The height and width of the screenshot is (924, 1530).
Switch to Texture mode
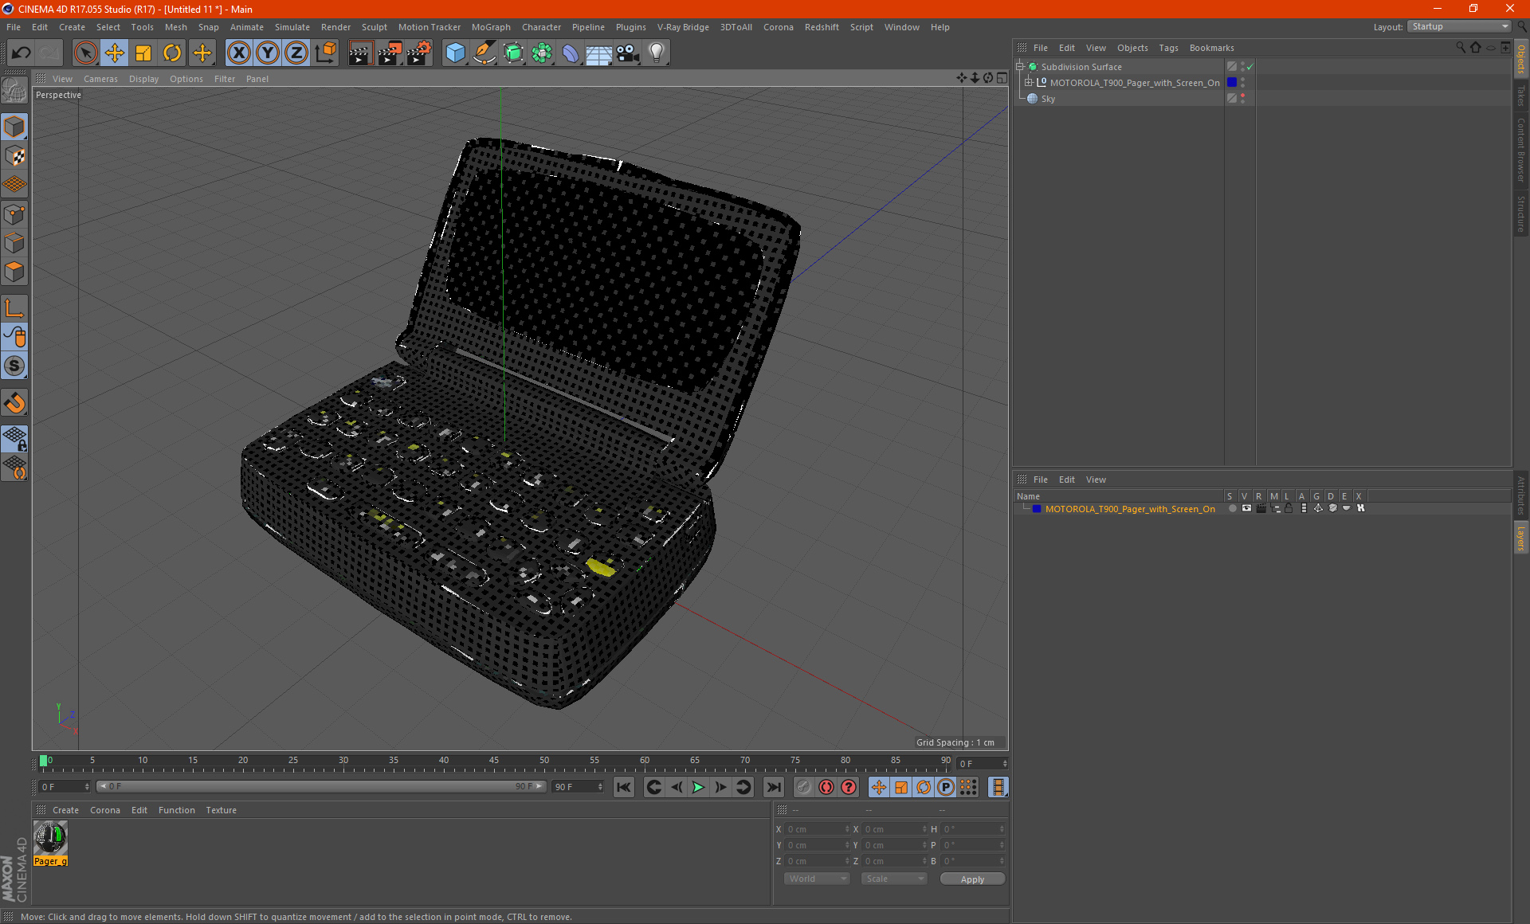14,156
